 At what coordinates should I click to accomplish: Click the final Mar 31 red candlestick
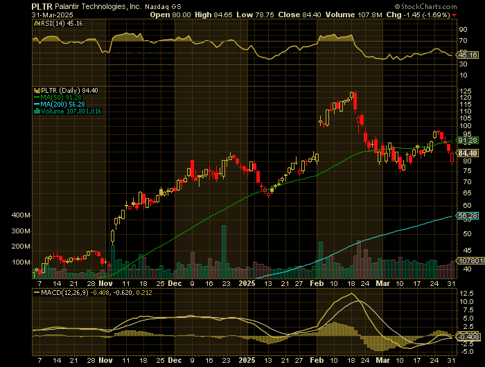(452, 157)
